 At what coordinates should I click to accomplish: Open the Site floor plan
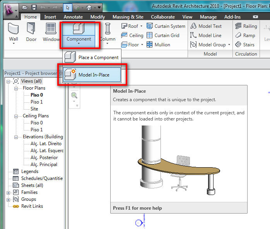click(34, 109)
